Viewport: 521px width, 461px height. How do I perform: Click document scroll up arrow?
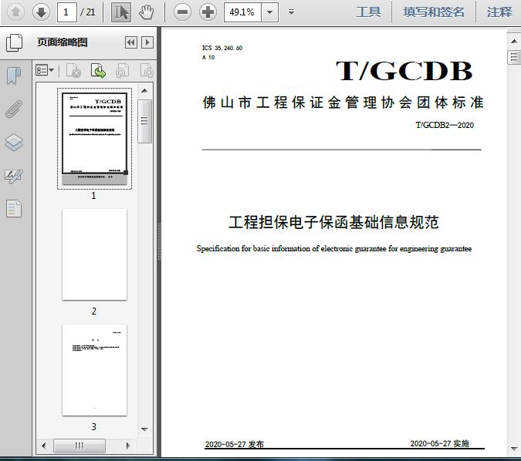point(514,42)
